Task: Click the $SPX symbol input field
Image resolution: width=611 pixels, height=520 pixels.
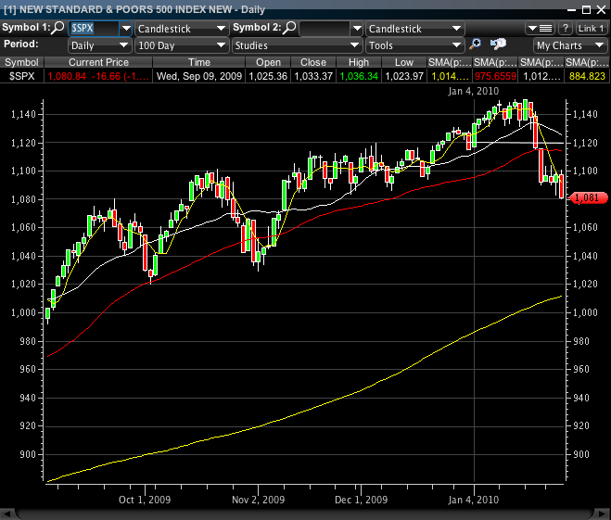Action: point(95,29)
